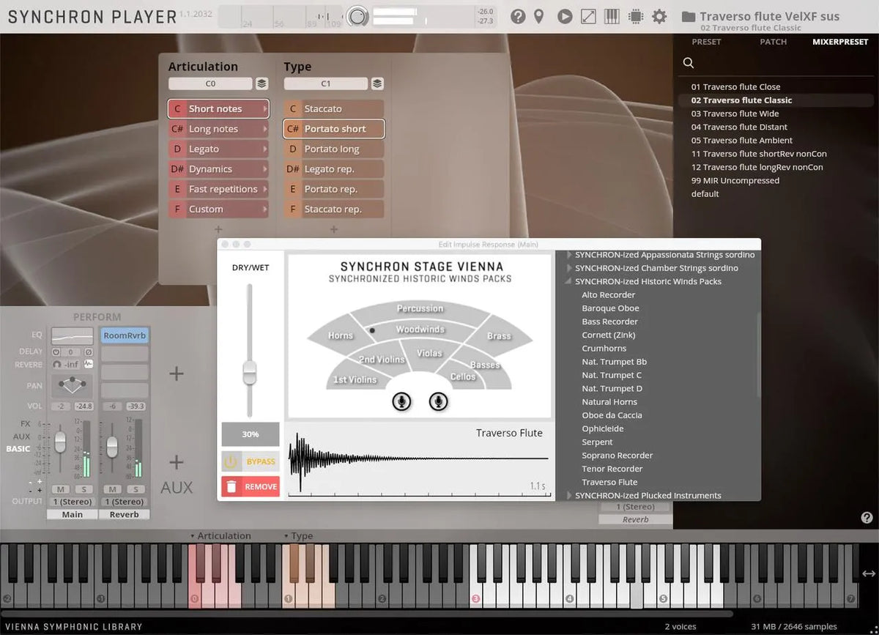
Task: Toggle Bypass on the impulse response
Action: point(251,461)
